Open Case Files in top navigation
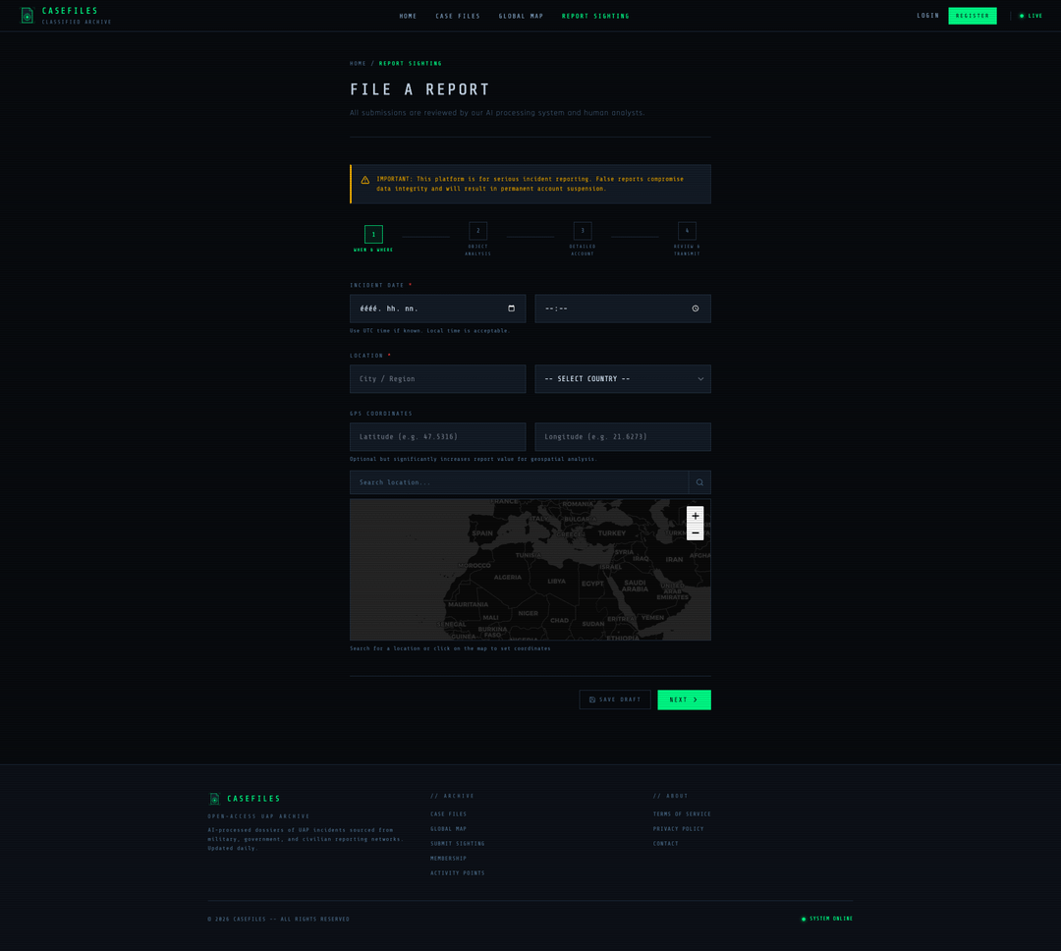 pos(458,16)
